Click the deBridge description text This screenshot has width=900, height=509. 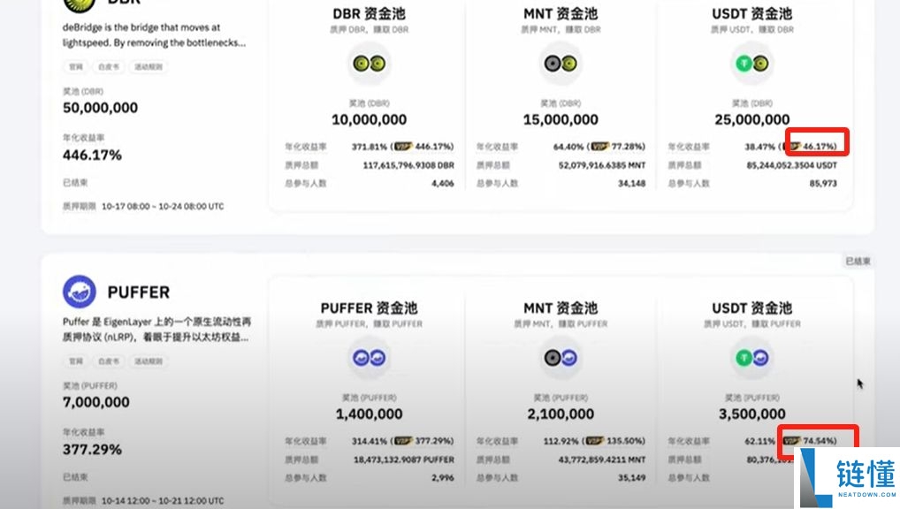(154, 35)
